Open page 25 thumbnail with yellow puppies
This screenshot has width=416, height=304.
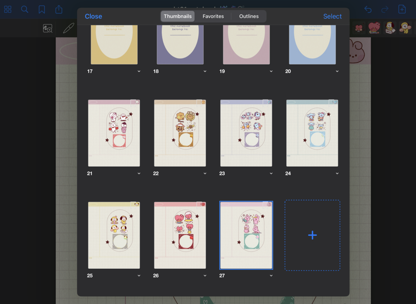(114, 235)
